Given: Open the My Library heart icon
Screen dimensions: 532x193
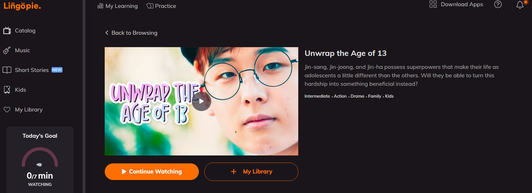Looking at the screenshot, I should click(x=7, y=109).
